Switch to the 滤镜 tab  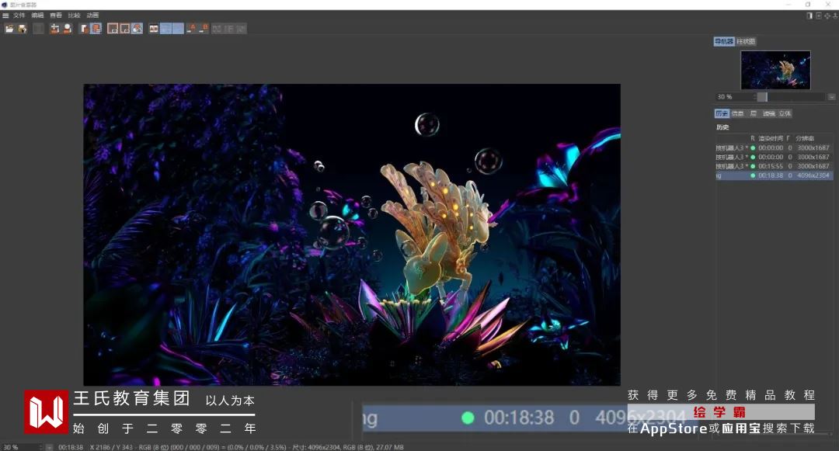[x=769, y=113]
